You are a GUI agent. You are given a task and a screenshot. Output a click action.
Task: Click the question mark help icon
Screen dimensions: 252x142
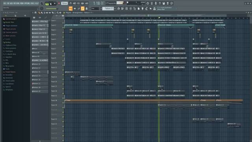160,4
